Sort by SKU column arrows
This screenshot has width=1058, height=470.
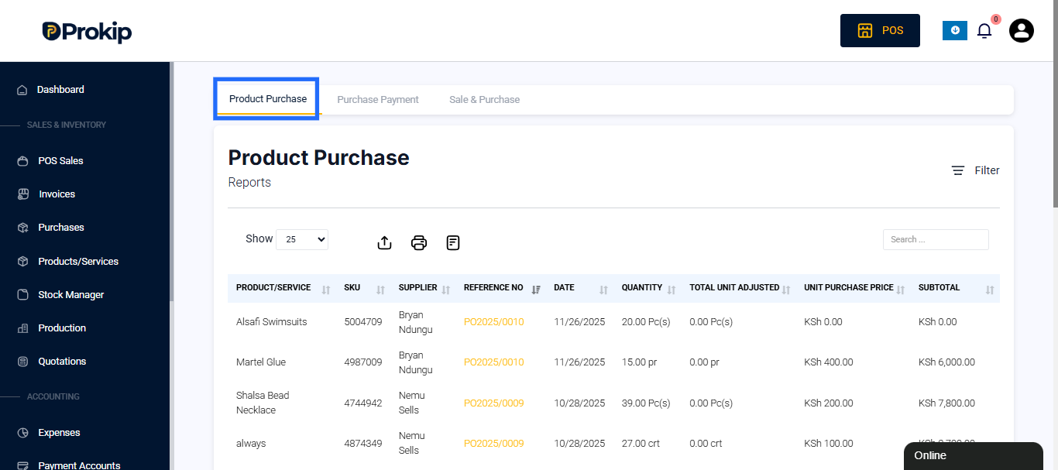(380, 290)
